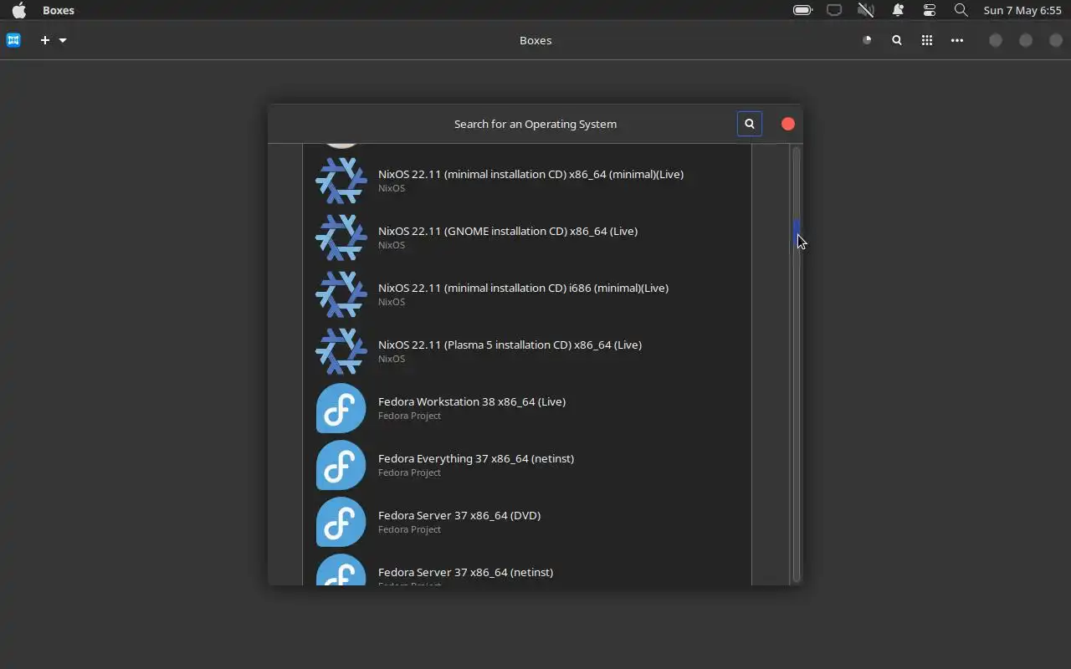Viewport: 1071px width, 669px height.
Task: Select NixOS 22.11 GNOME installation CD x86_64
Action: click(527, 237)
